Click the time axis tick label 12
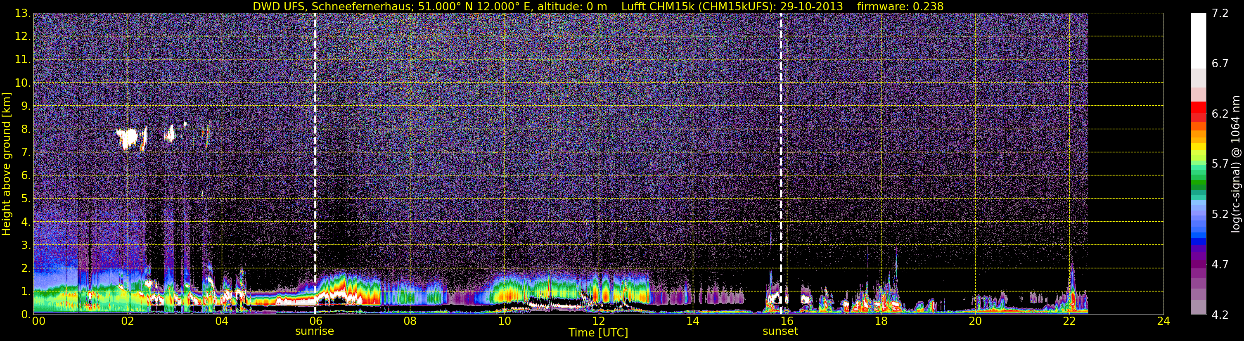This screenshot has width=1244, height=341. pos(598,322)
